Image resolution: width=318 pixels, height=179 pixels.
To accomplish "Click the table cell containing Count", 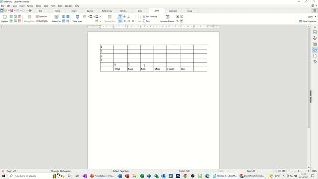I will tap(173, 69).
